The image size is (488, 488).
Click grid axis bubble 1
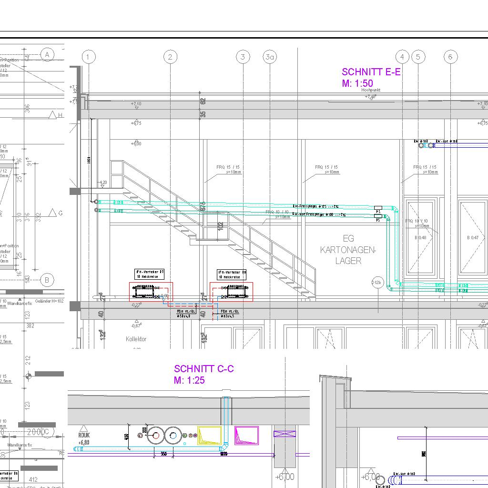(88, 57)
